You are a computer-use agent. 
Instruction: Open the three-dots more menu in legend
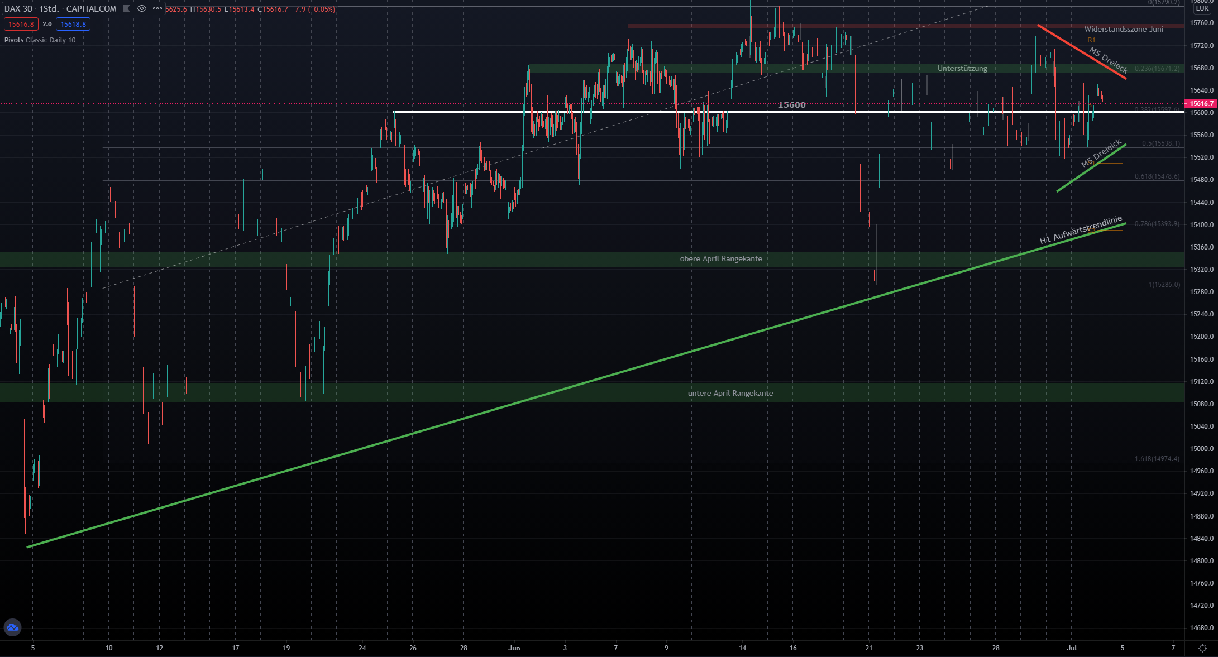point(157,8)
